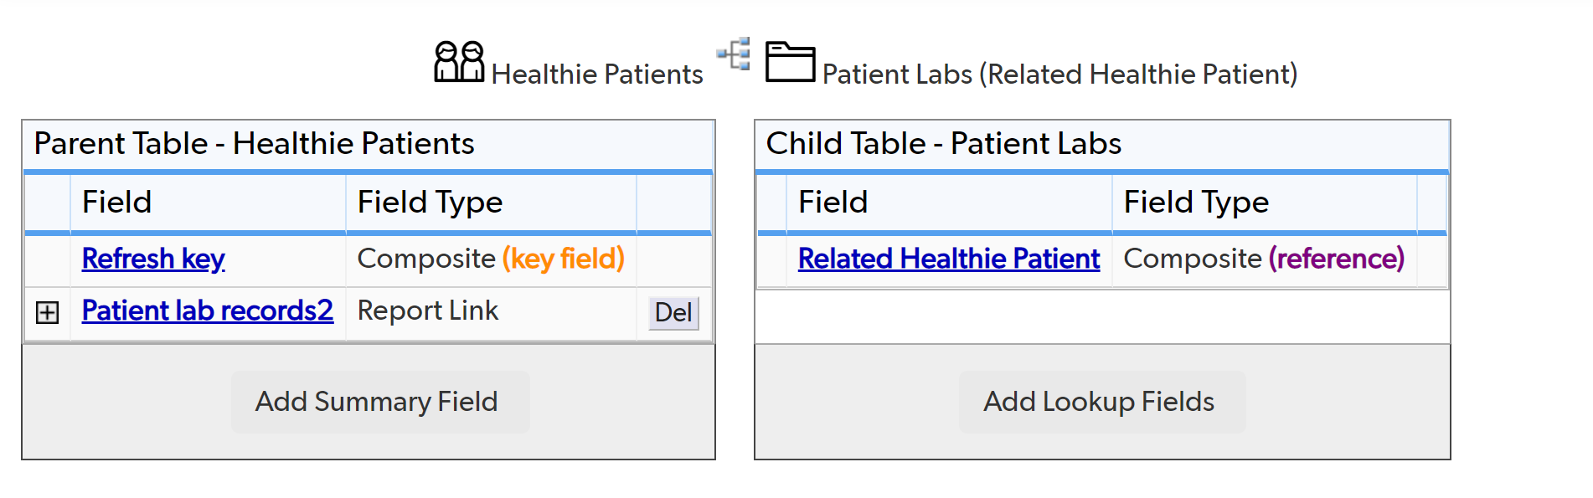This screenshot has height=498, width=1593.
Task: Click the Parent Table - Healthie Patients header
Action: (254, 143)
